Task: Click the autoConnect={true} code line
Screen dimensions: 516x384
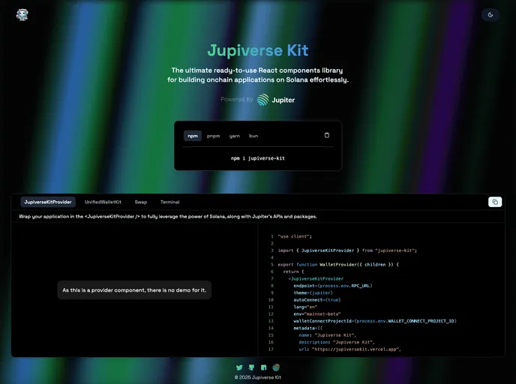Action: pyautogui.click(x=317, y=300)
